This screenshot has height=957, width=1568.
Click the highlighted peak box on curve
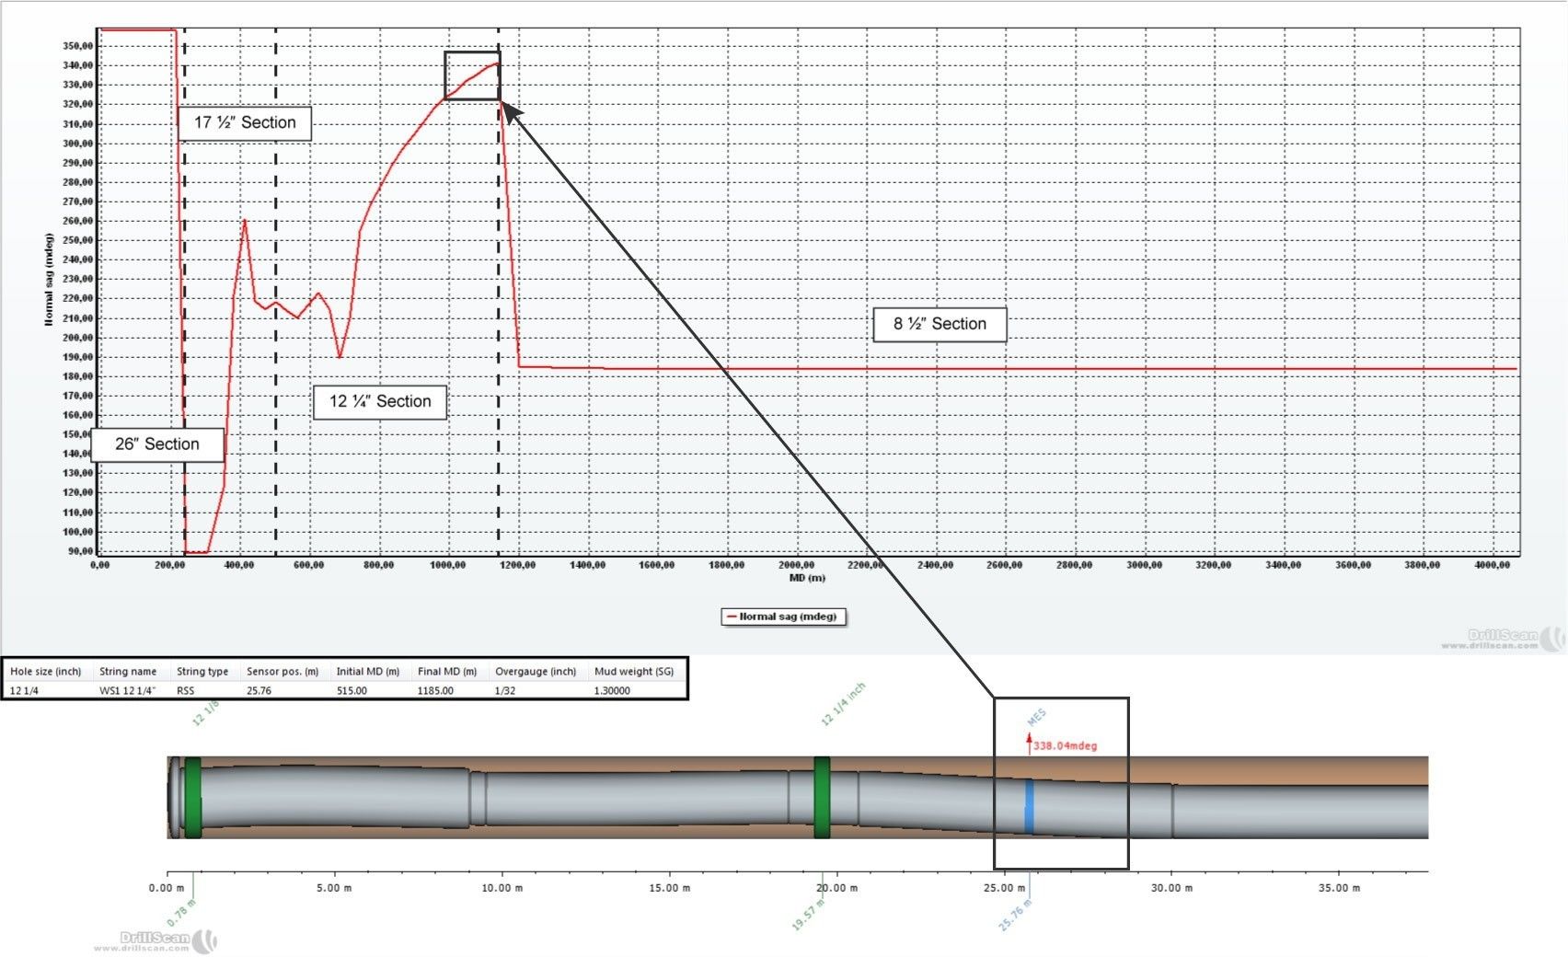[x=472, y=75]
